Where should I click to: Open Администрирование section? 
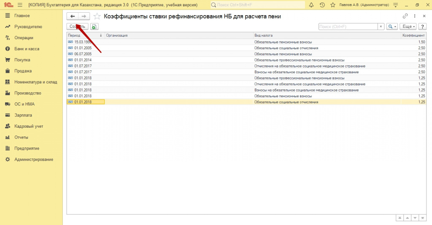34,159
